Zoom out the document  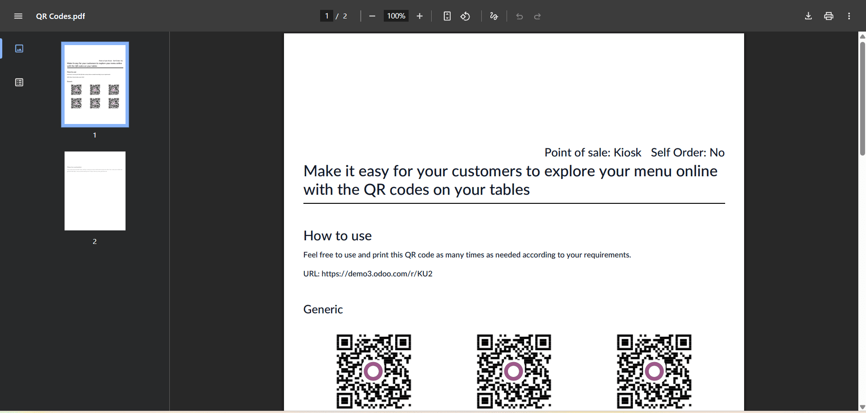(x=372, y=16)
